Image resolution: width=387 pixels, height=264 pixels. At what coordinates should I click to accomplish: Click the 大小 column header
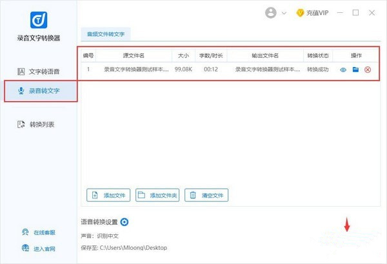click(183, 55)
